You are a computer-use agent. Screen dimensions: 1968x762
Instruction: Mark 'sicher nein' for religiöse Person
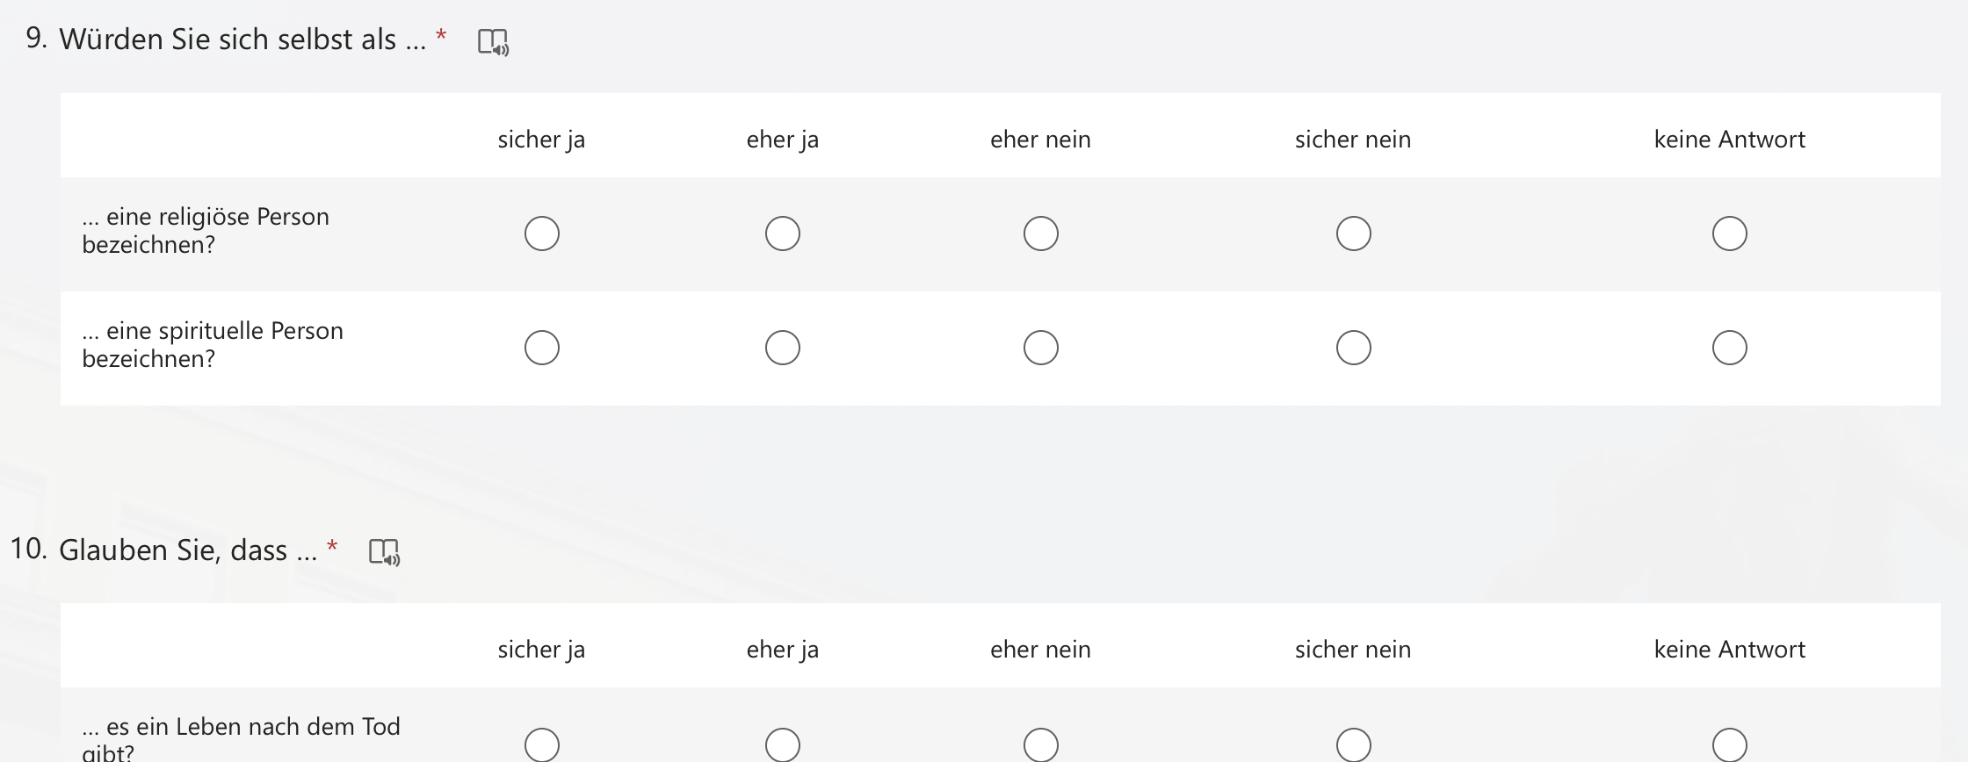pyautogui.click(x=1354, y=234)
